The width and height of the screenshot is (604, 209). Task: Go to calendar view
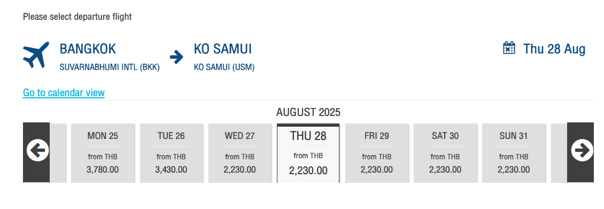coord(64,93)
